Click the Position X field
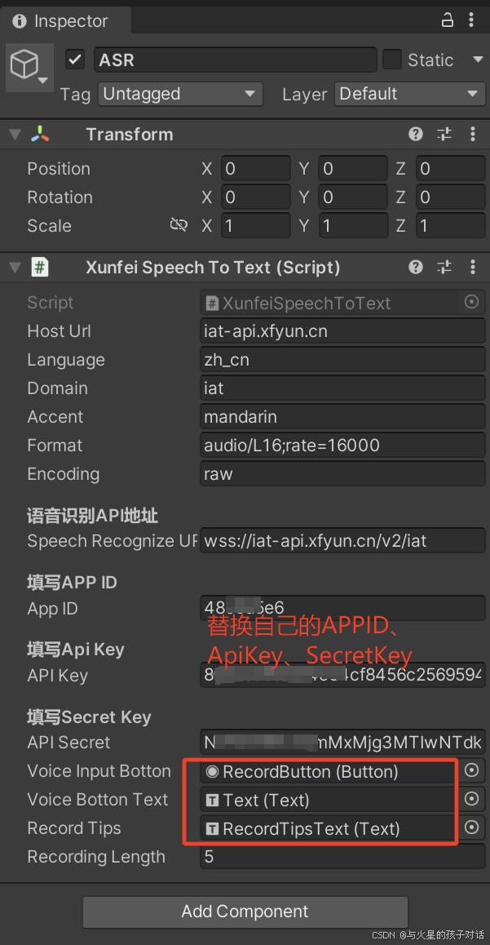The height and width of the screenshot is (945, 490). click(x=256, y=169)
